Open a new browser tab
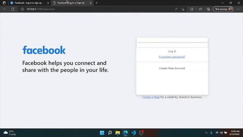The width and height of the screenshot is (243, 137). (x=97, y=3)
